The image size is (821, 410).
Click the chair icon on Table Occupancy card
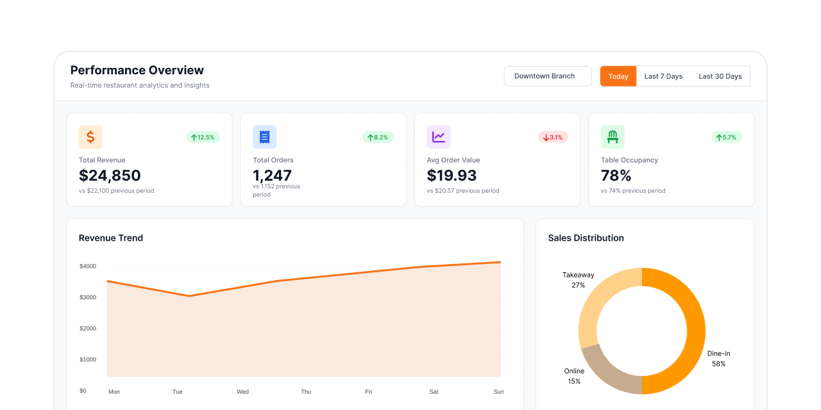pyautogui.click(x=613, y=136)
